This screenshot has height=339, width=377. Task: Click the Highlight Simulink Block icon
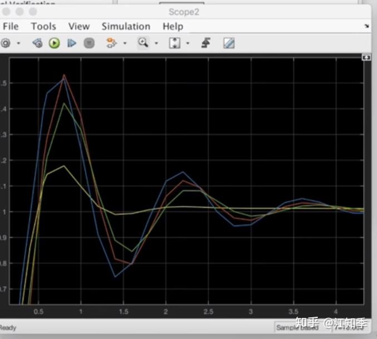click(111, 43)
